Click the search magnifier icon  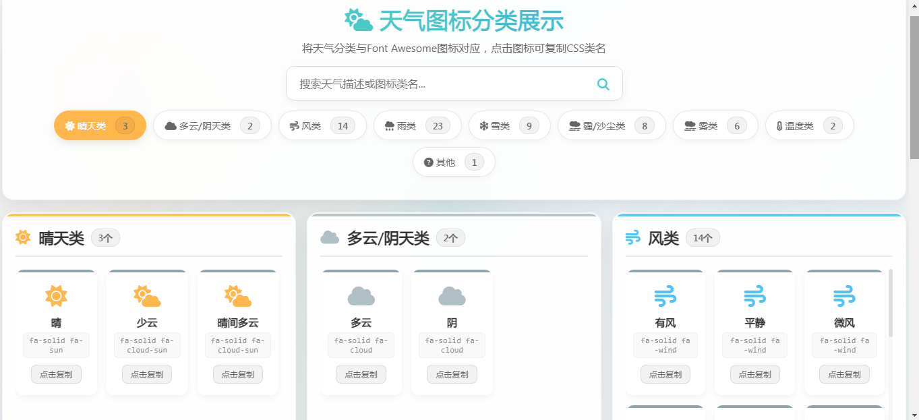(603, 84)
